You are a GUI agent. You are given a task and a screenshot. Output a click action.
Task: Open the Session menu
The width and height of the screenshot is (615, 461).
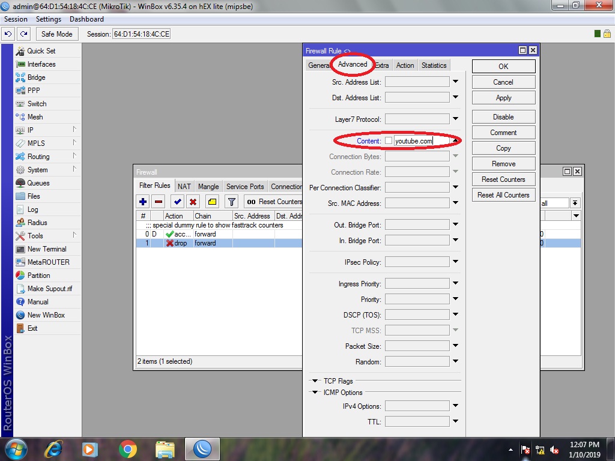(x=16, y=19)
